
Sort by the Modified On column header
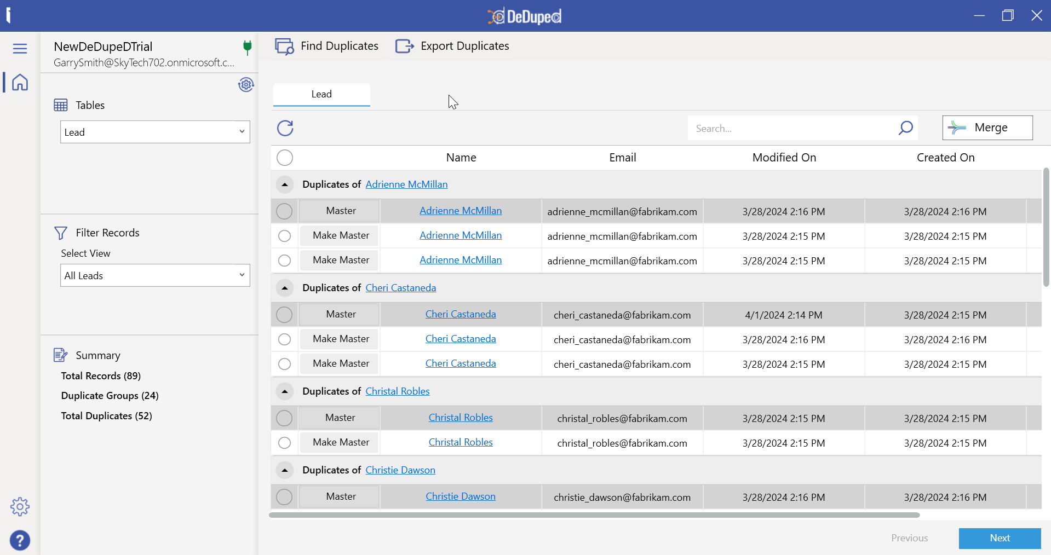pos(784,158)
